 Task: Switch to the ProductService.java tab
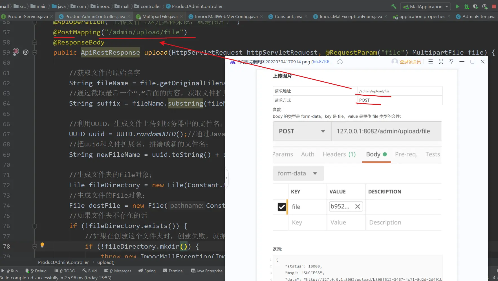(27, 16)
